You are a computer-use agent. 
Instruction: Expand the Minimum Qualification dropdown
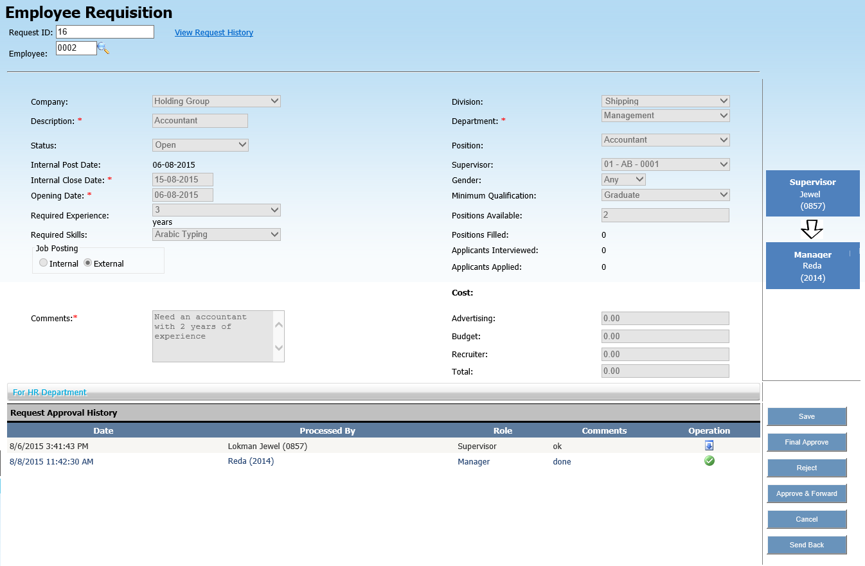666,195
